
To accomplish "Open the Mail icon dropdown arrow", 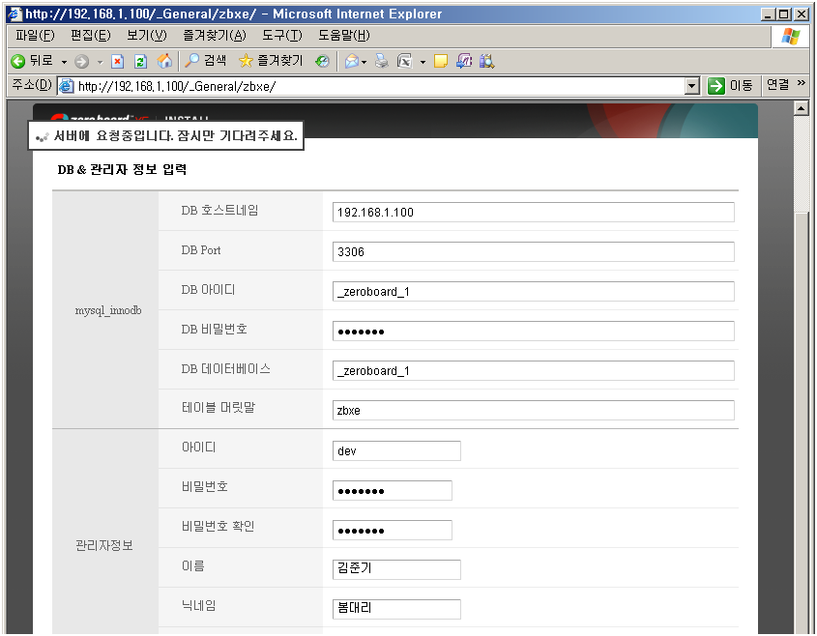I will 364,62.
